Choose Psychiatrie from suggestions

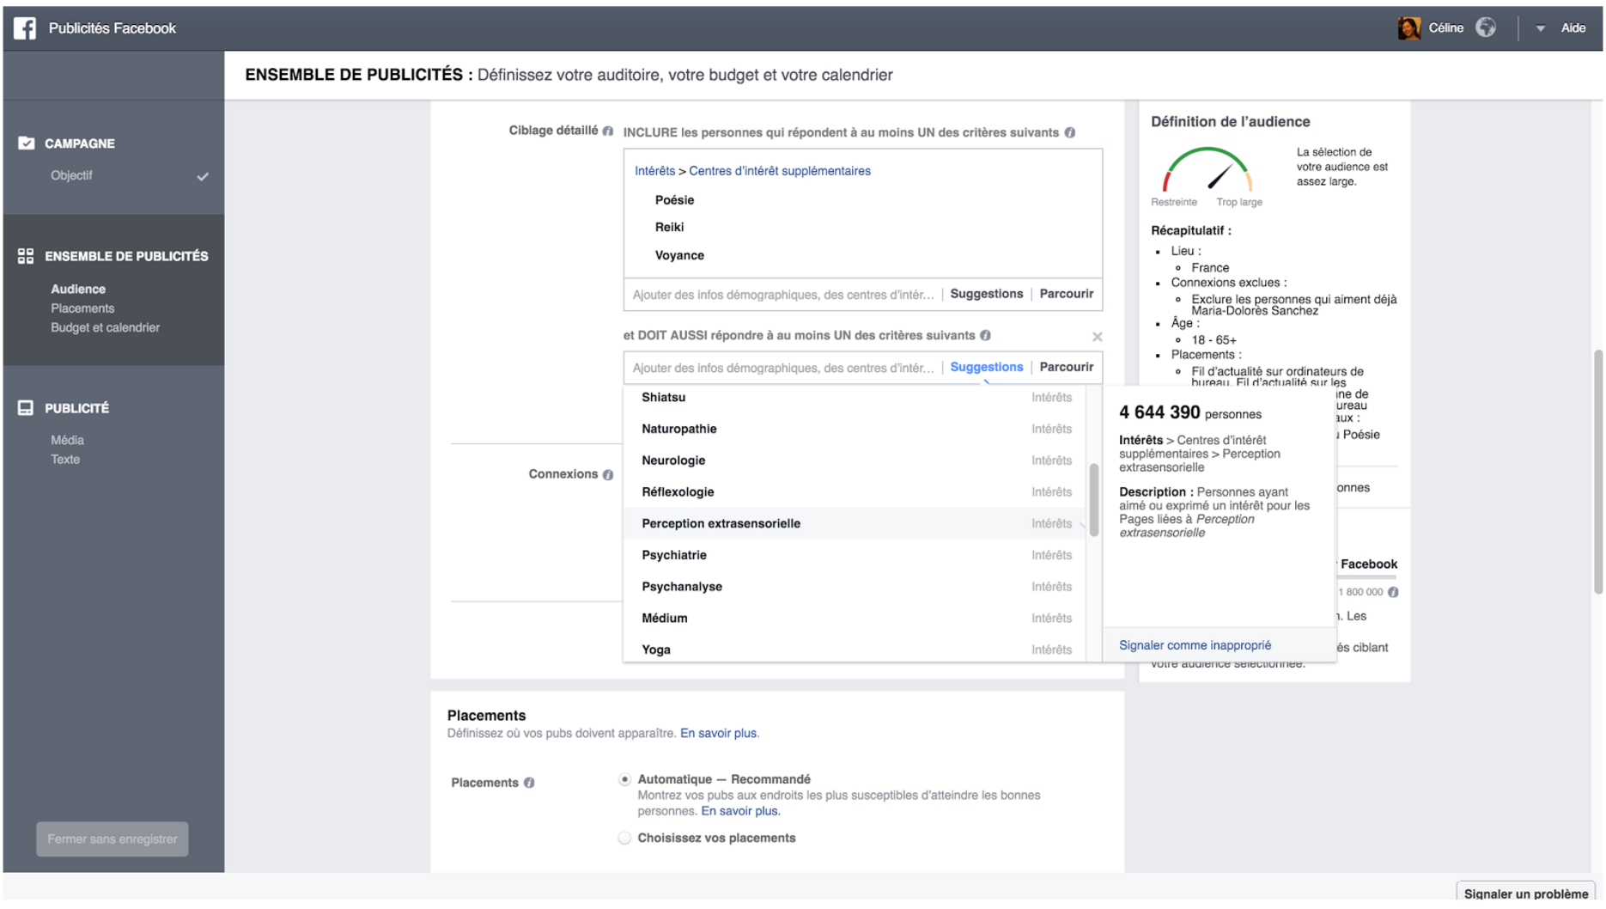point(855,555)
